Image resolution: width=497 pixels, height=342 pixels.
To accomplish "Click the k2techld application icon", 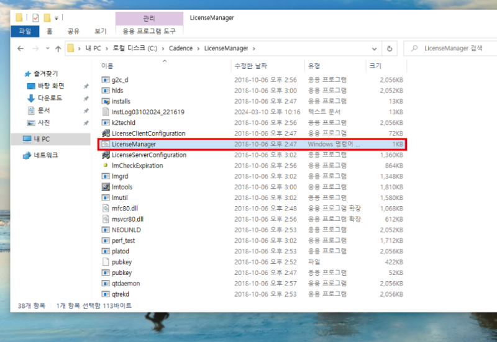I will 106,122.
